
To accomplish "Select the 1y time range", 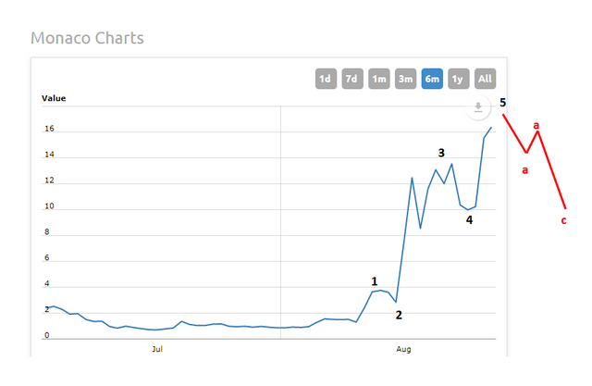I will pyautogui.click(x=458, y=80).
